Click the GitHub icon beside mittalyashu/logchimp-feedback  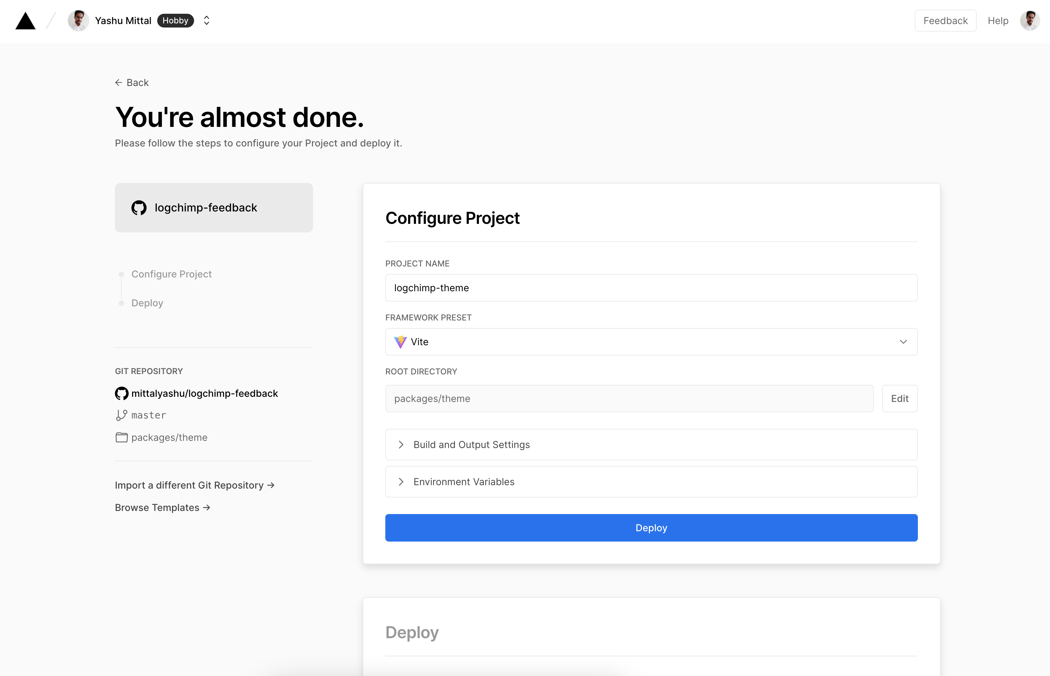[121, 393]
